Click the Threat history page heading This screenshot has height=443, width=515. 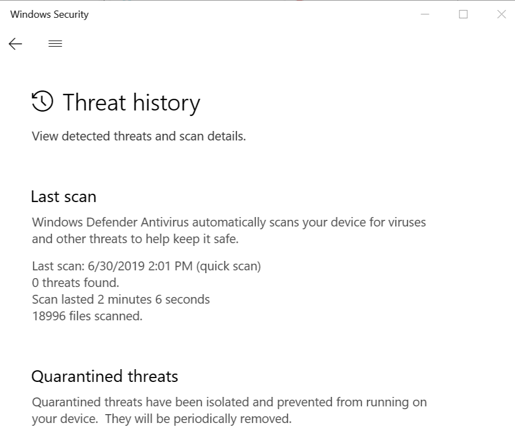(x=131, y=103)
